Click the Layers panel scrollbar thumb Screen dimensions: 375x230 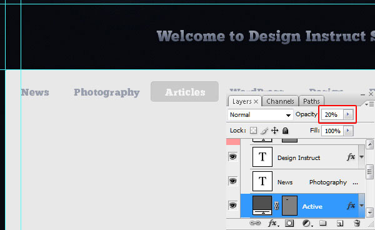370,172
